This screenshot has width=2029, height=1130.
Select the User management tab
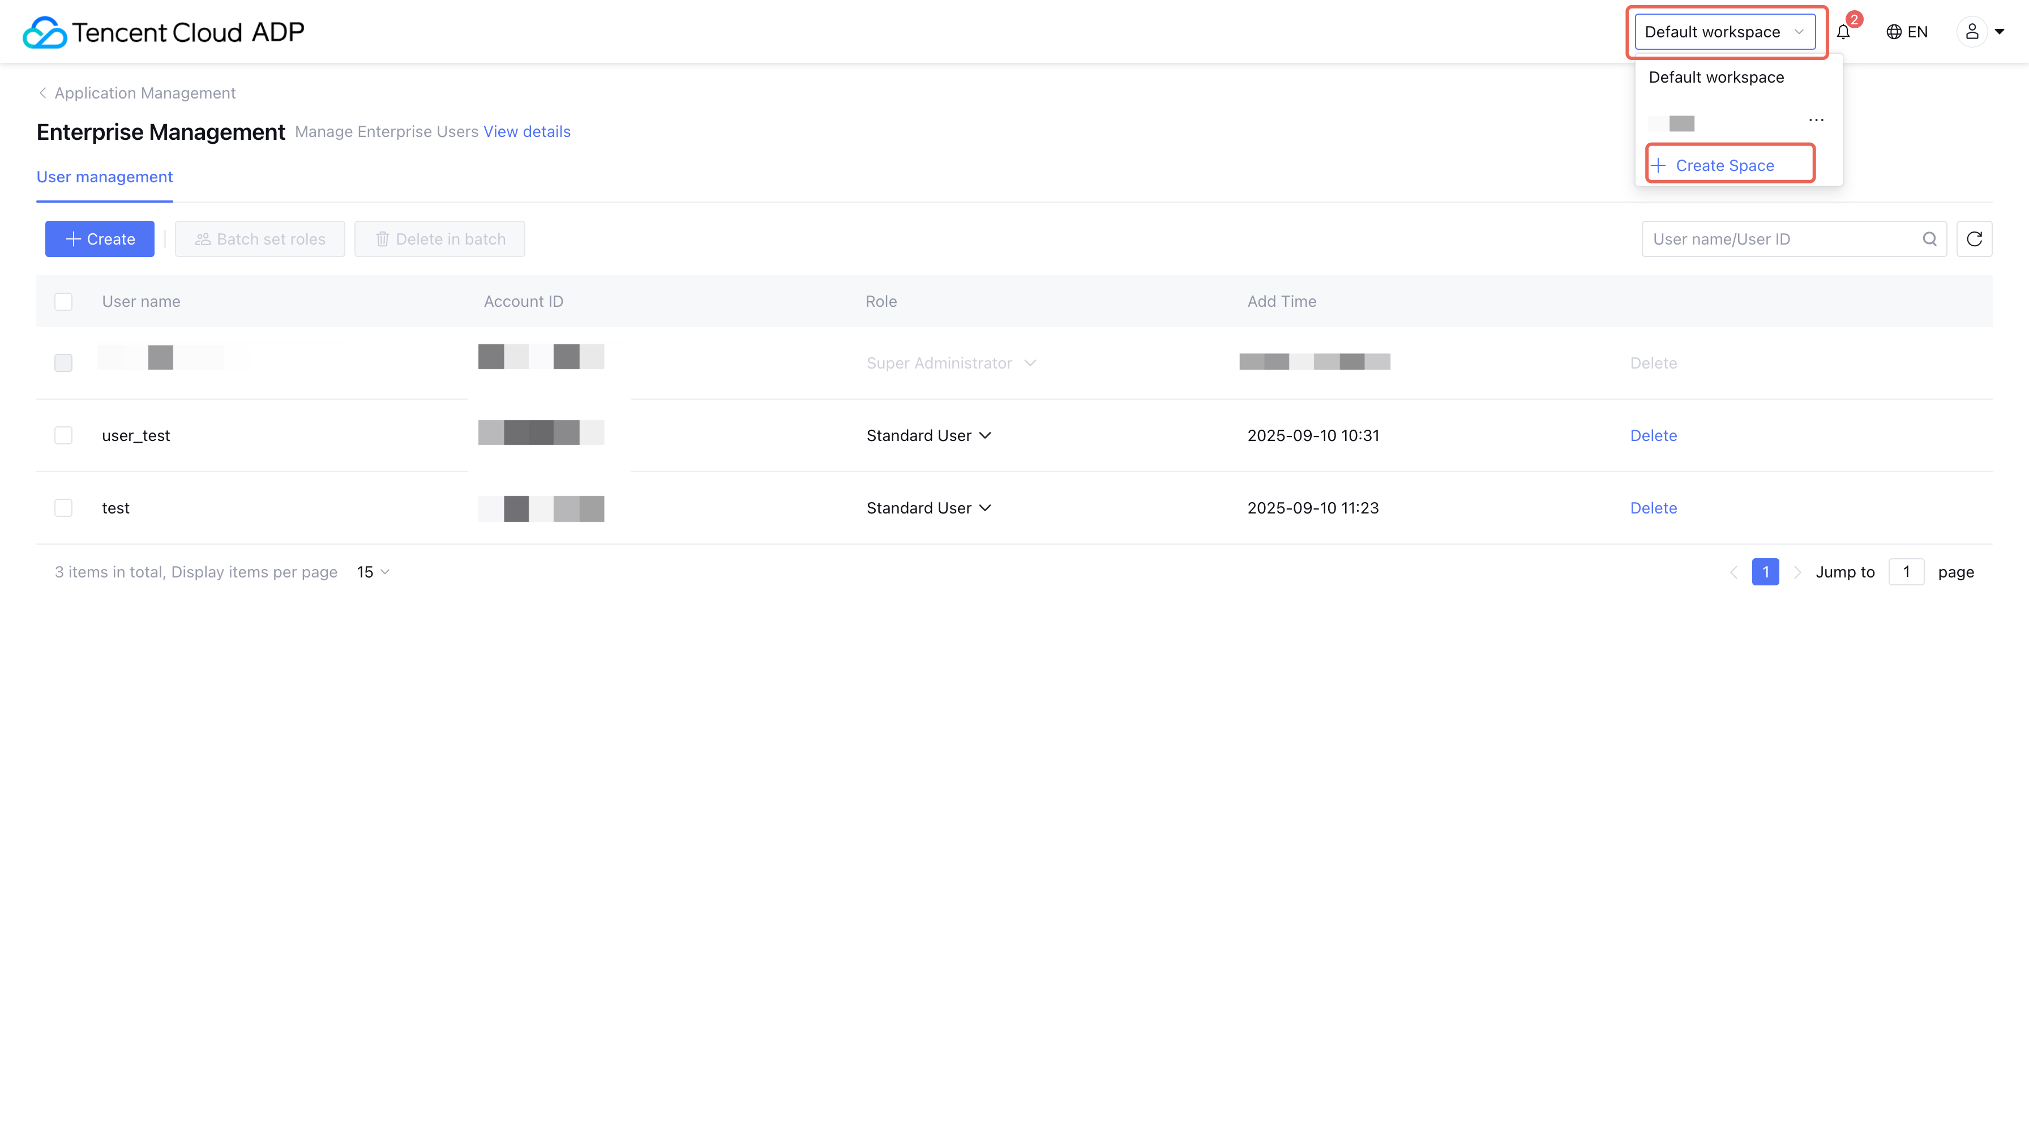104,177
